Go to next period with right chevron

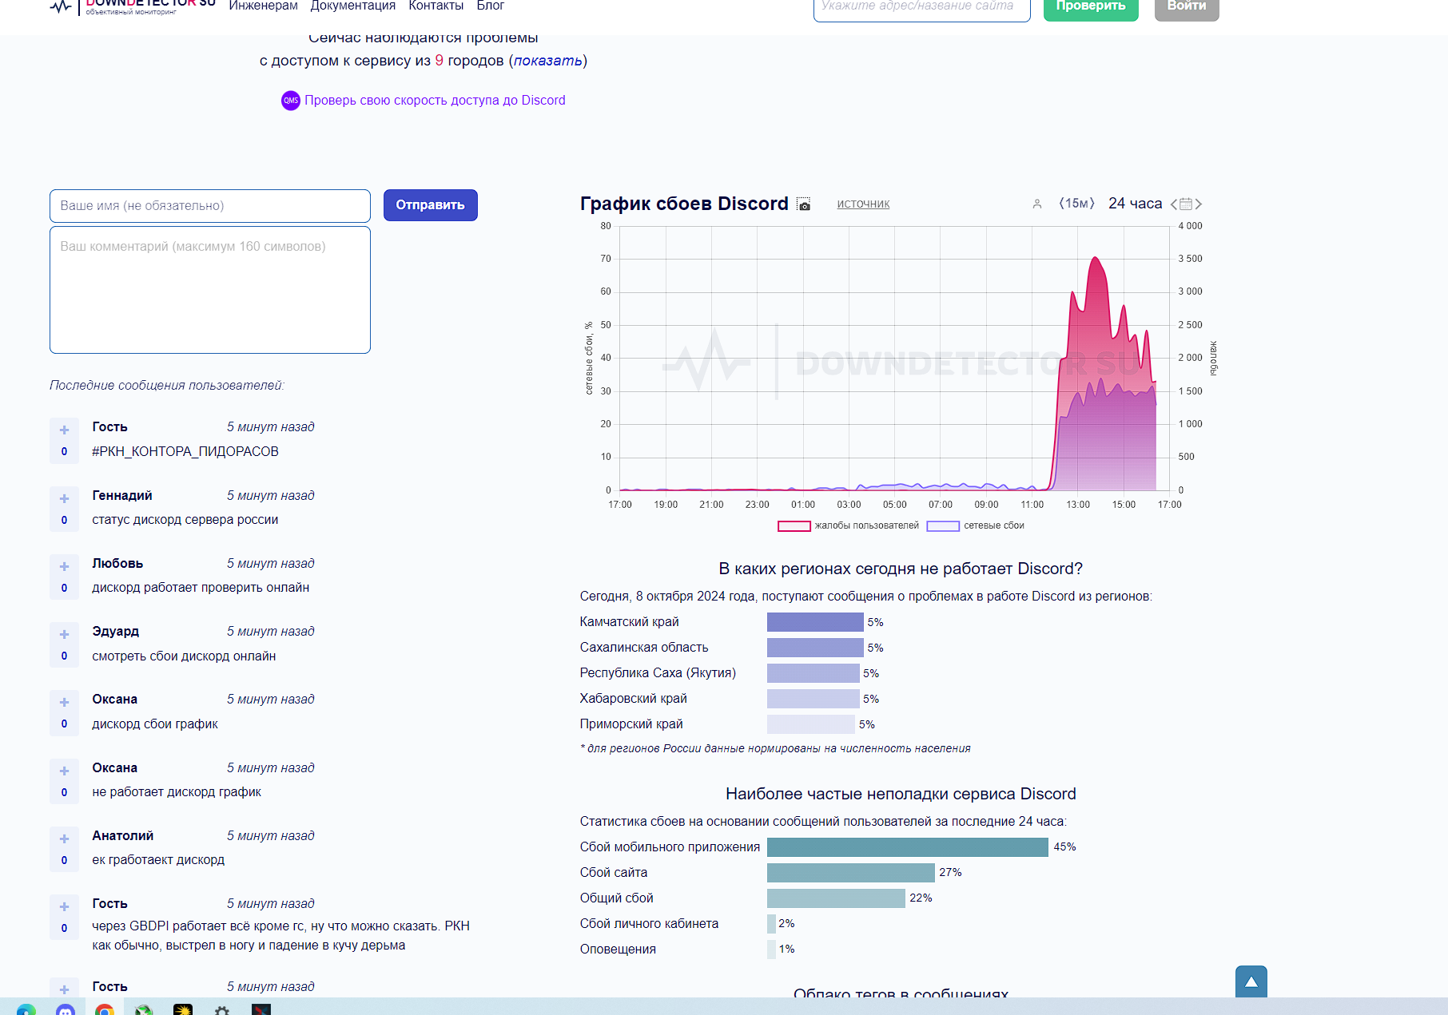coord(1198,204)
